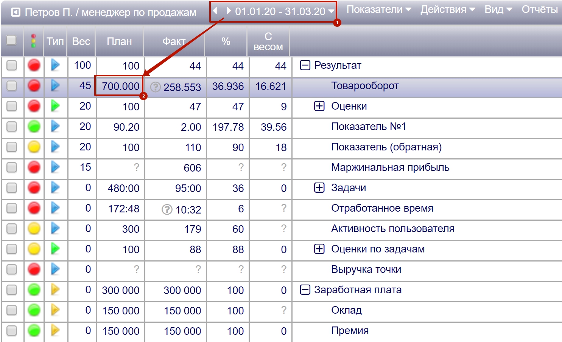Open the Действия menu
The height and width of the screenshot is (342, 562).
[x=447, y=9]
